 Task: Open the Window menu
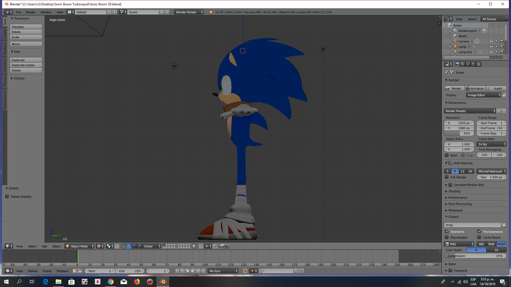(x=46, y=12)
